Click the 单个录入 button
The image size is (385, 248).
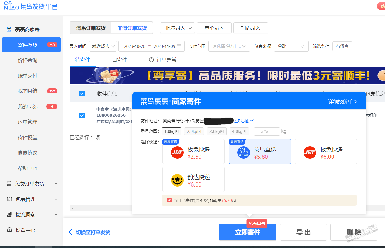click(214, 28)
